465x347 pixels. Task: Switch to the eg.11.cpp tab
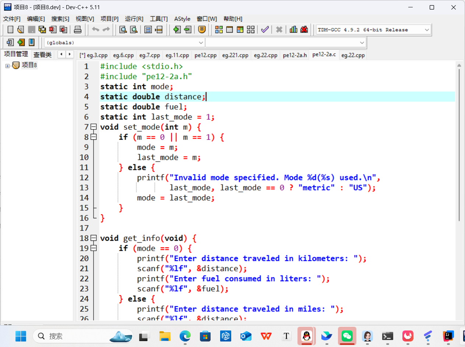[177, 55]
